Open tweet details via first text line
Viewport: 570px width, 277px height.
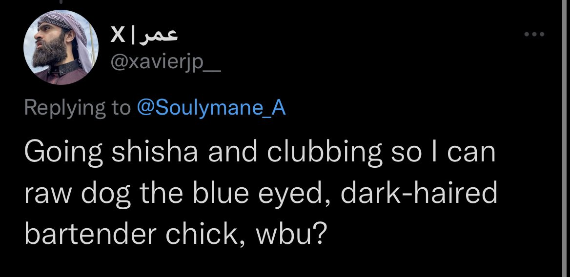coord(260,152)
